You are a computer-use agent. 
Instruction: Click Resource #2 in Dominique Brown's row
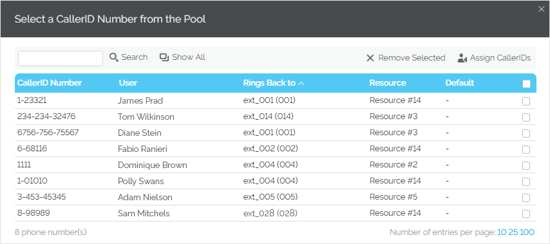[x=394, y=165]
